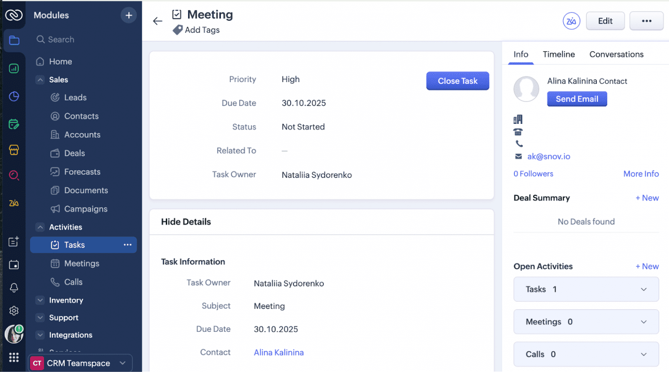Viewport: 669px width, 372px height.
Task: Switch to the Conversations tab
Action: point(616,55)
